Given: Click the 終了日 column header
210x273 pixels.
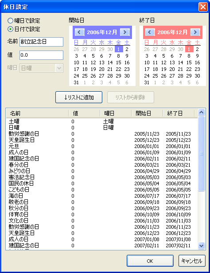Looking at the screenshot, I should click(179, 113).
